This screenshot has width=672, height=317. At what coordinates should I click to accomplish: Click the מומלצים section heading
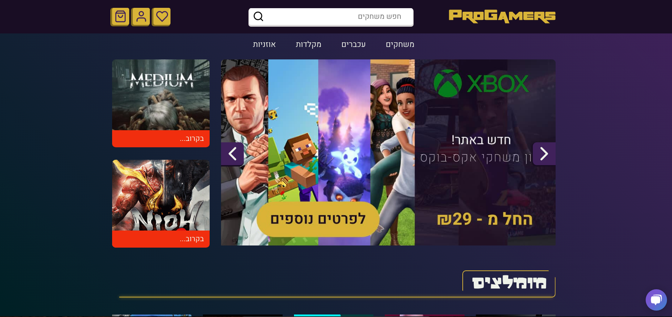pos(509,283)
